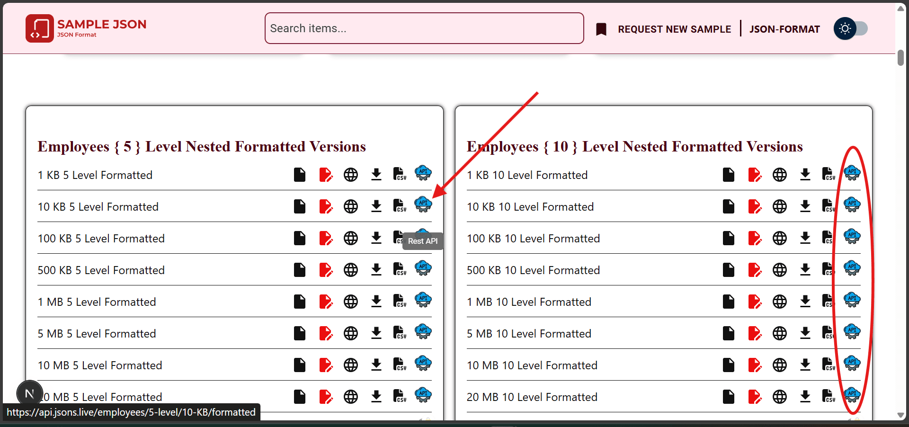Open the REQUEST NEW SAMPLE link
Image resolution: width=909 pixels, height=427 pixels.
pyautogui.click(x=674, y=29)
